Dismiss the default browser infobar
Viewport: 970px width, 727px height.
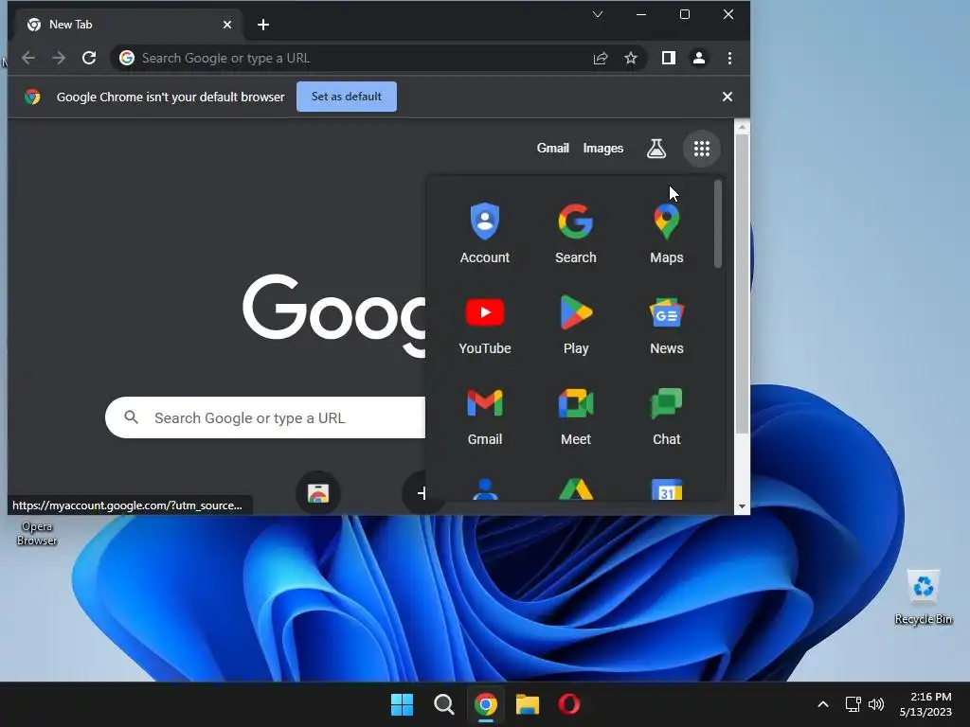(x=727, y=97)
